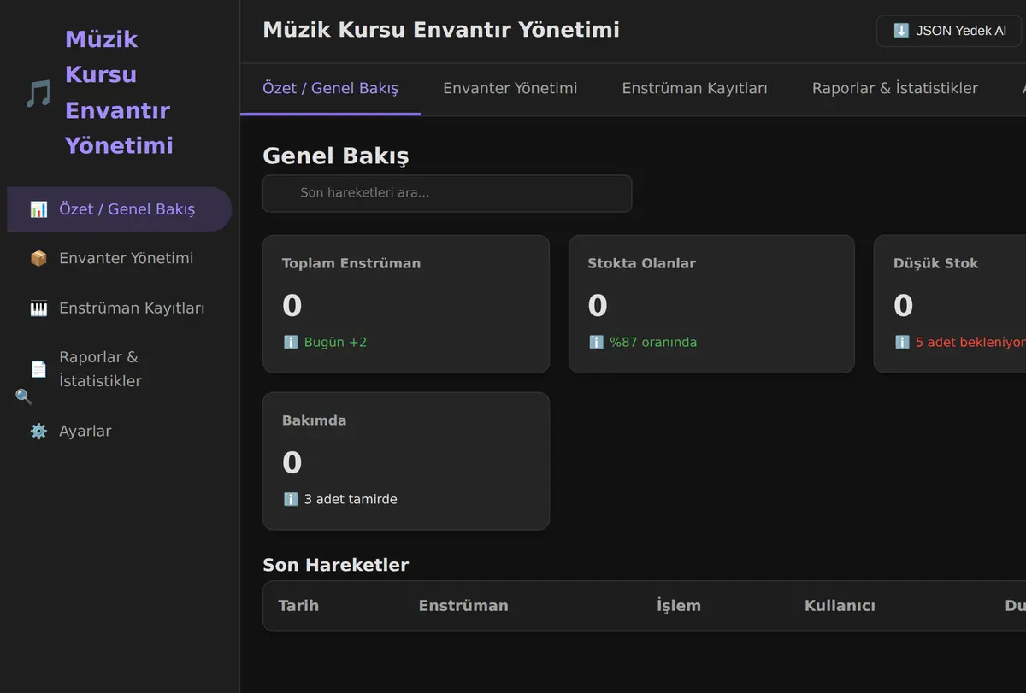Click the Genel Bakış heading
The image size is (1026, 693).
[x=336, y=156]
